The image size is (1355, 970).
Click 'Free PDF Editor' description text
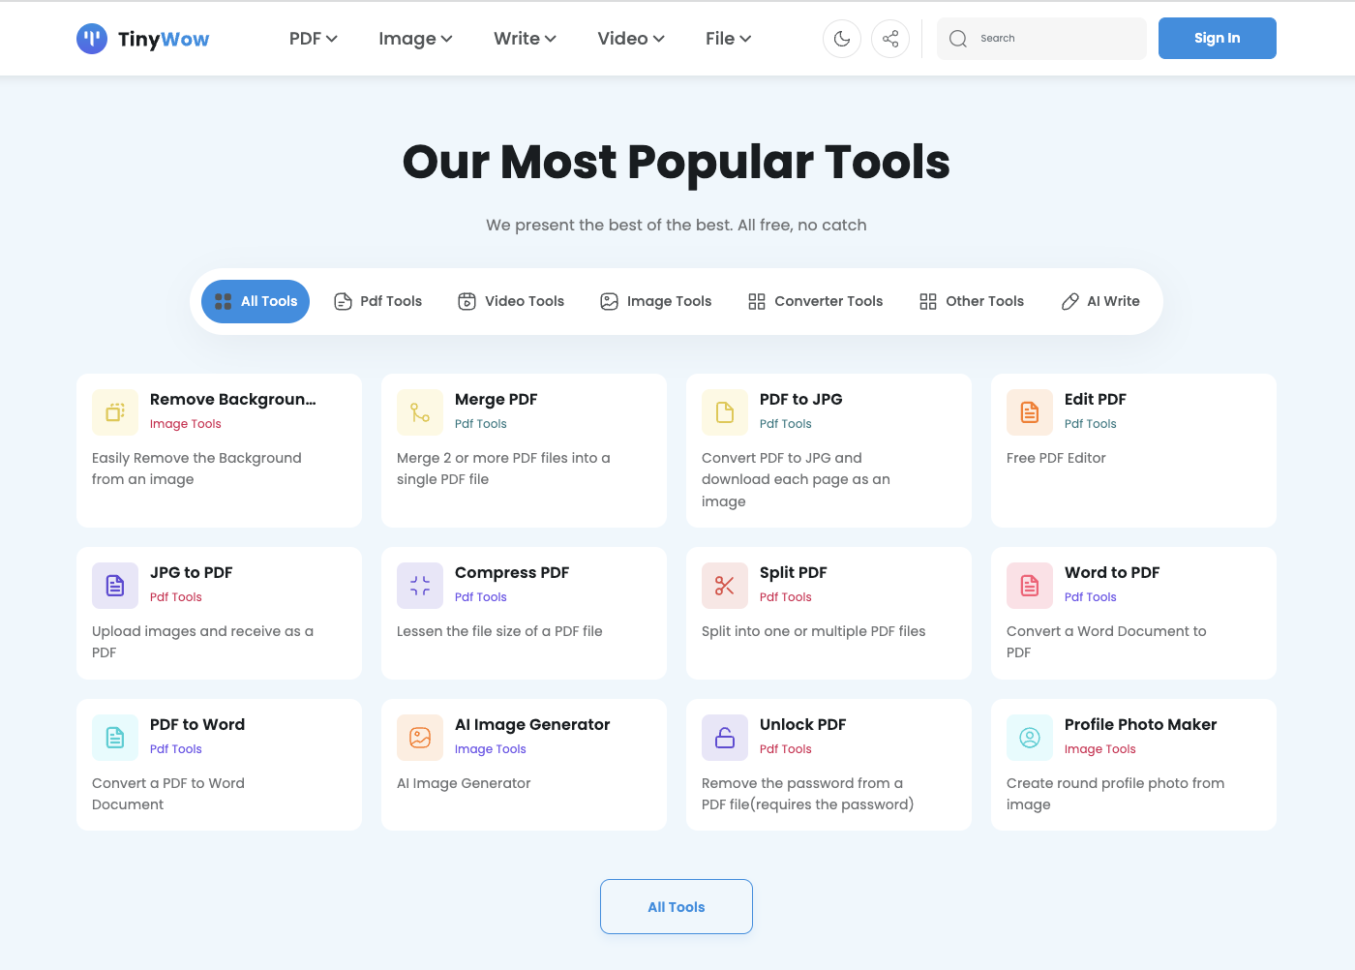(x=1056, y=458)
